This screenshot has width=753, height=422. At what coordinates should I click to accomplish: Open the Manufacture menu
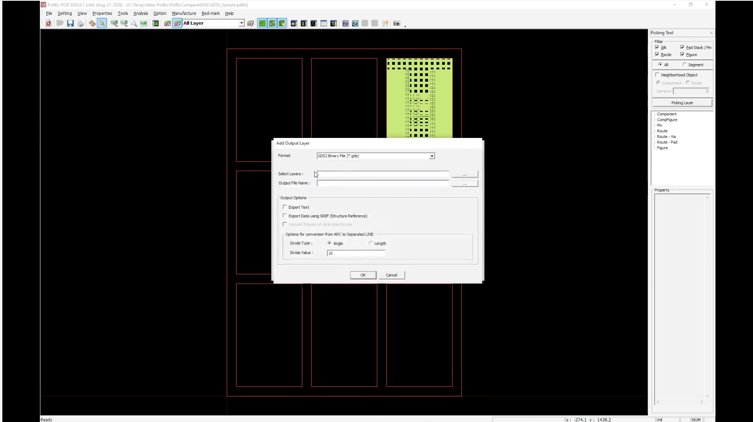184,13
